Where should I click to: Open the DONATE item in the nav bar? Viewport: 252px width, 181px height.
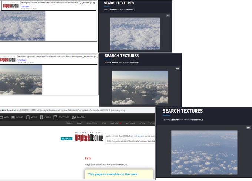pos(116,123)
